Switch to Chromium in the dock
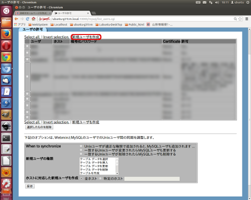This screenshot has height=200, width=251. [6, 68]
